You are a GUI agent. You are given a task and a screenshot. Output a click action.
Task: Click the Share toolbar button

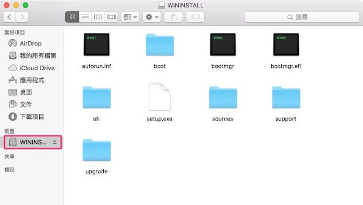point(174,17)
